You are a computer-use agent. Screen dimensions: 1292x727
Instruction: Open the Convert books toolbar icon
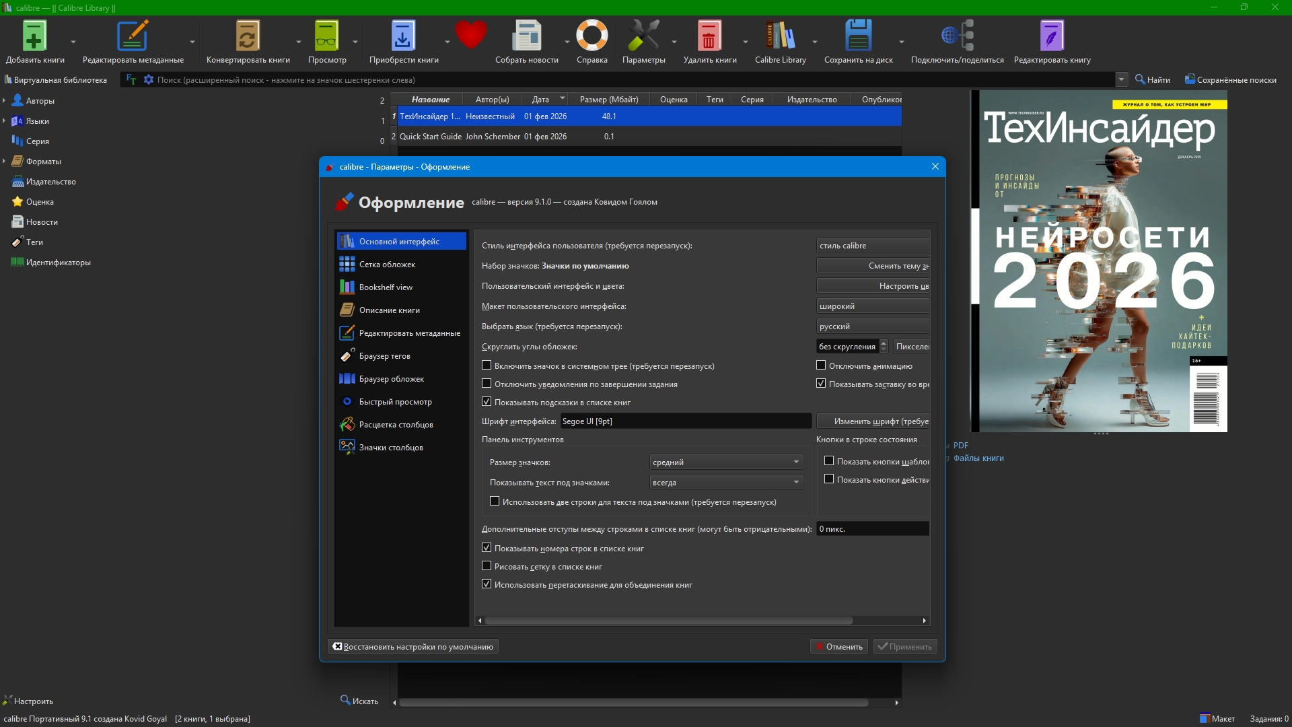point(247,37)
